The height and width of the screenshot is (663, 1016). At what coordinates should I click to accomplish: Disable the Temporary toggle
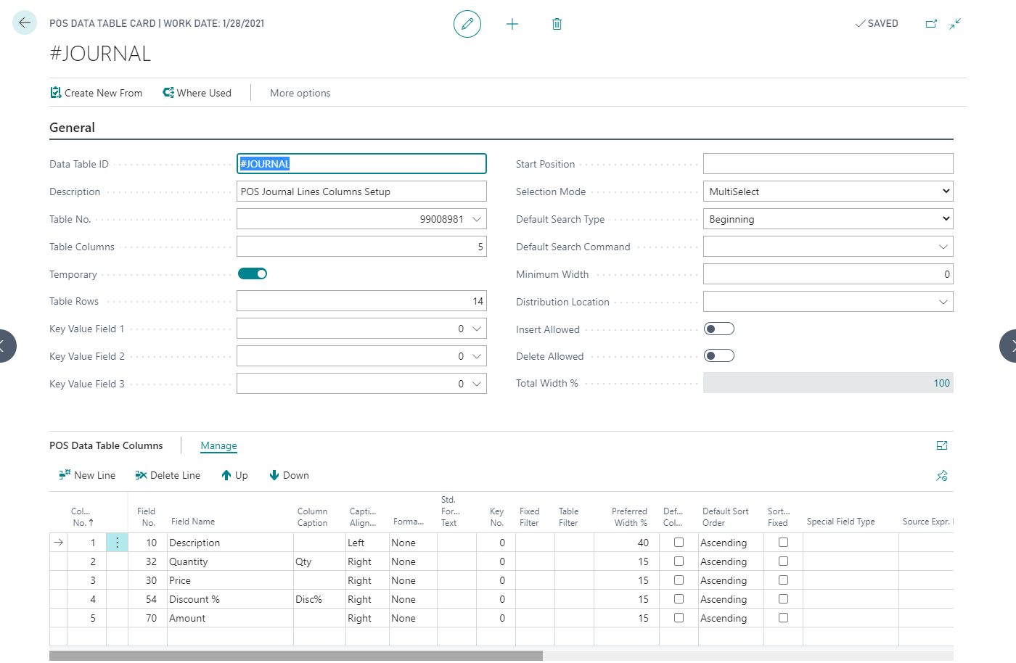[253, 274]
